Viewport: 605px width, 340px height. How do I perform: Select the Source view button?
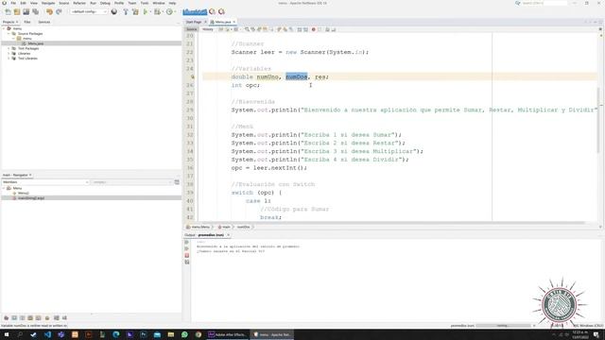tap(191, 29)
